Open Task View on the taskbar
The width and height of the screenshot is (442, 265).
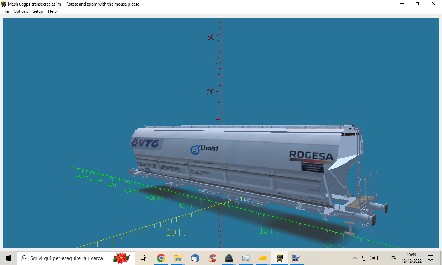[144, 258]
